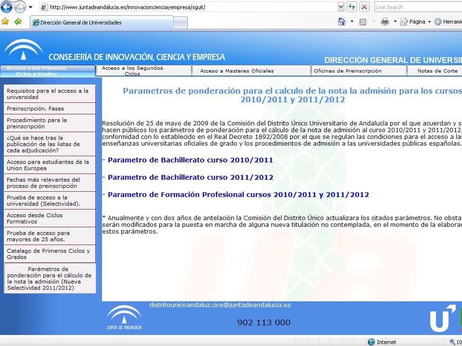Open Preinscripción. Fases sidebar item
The height and width of the screenshot is (346, 462).
[50, 109]
